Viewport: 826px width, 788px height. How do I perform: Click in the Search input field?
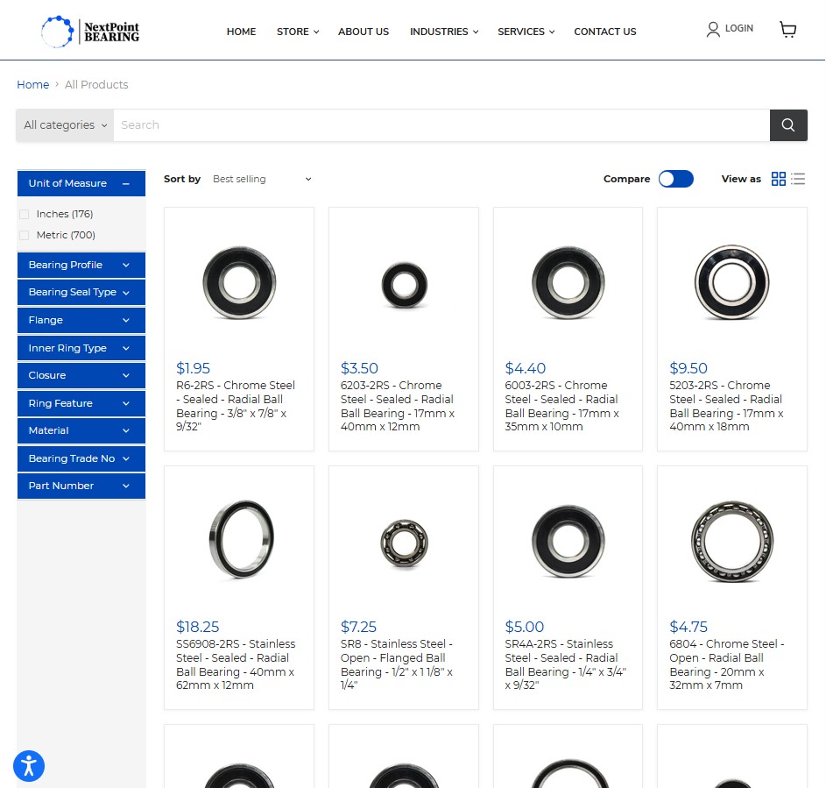[x=441, y=125]
